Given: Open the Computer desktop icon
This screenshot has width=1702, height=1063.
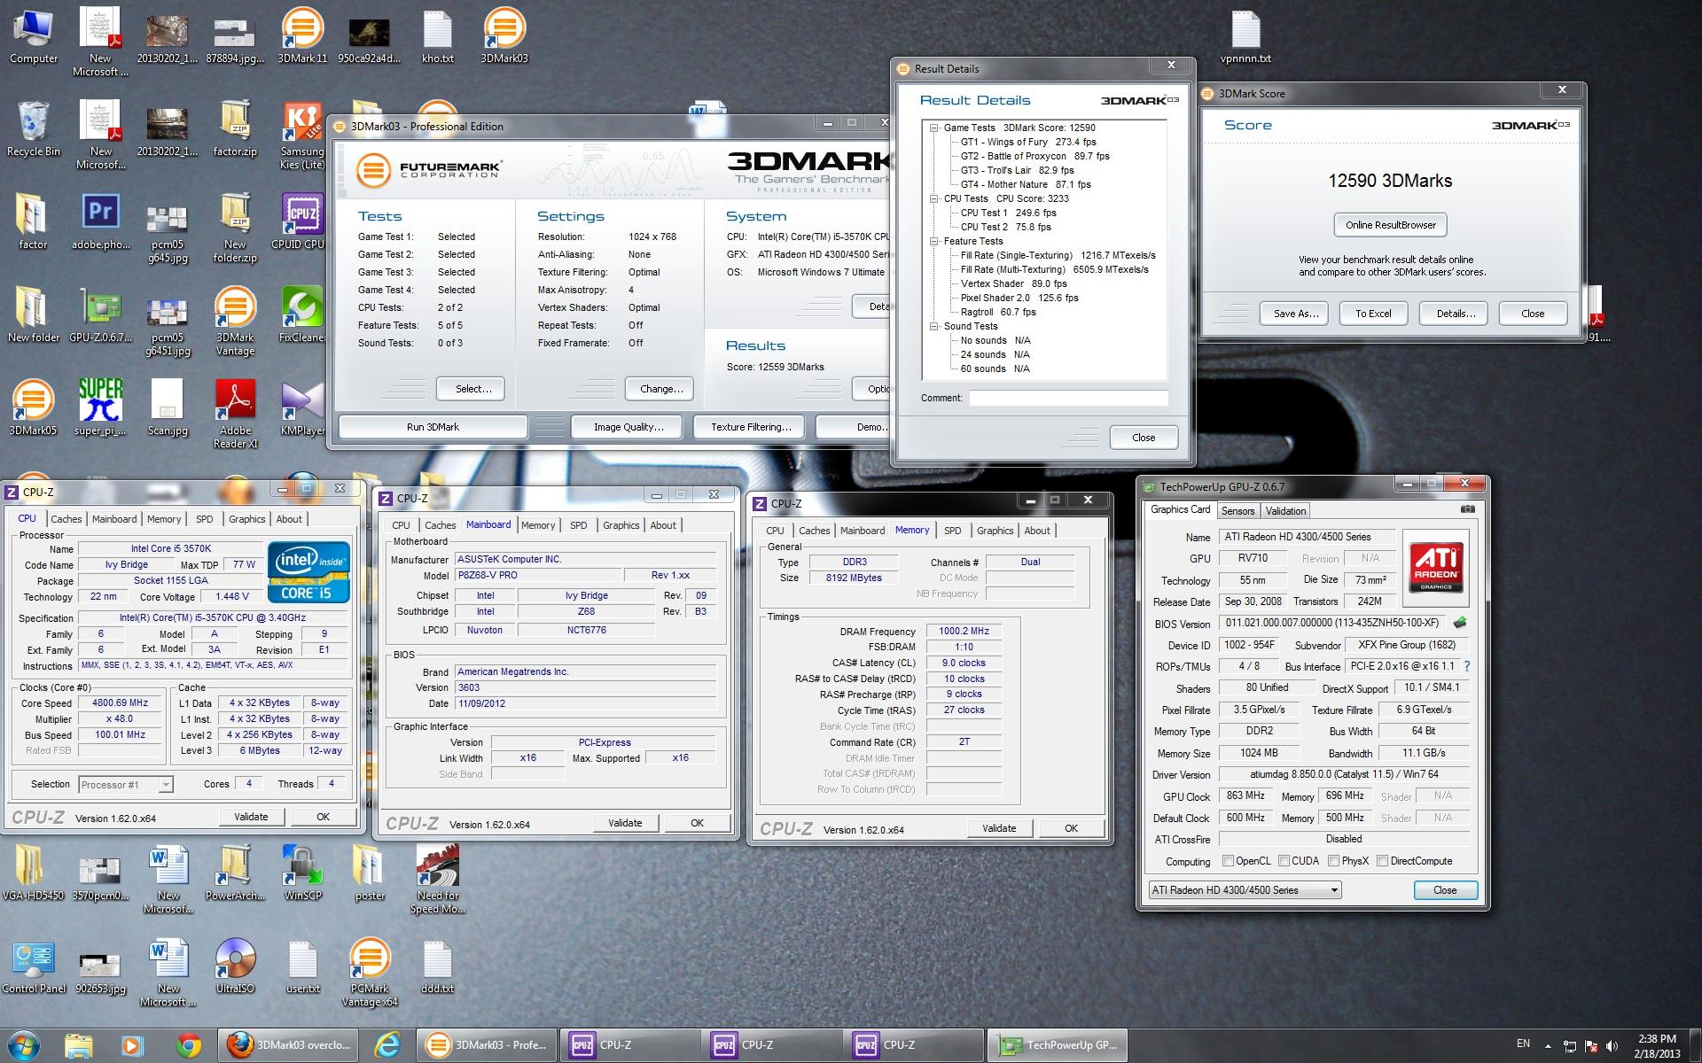Looking at the screenshot, I should point(34,35).
